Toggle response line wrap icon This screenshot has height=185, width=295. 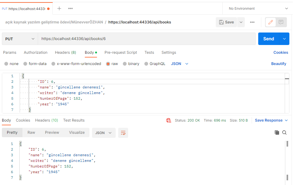[x=123, y=133]
